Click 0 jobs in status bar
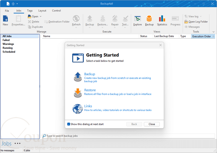Image resolution: width=217 pixels, height=153 pixels. click(27, 150)
